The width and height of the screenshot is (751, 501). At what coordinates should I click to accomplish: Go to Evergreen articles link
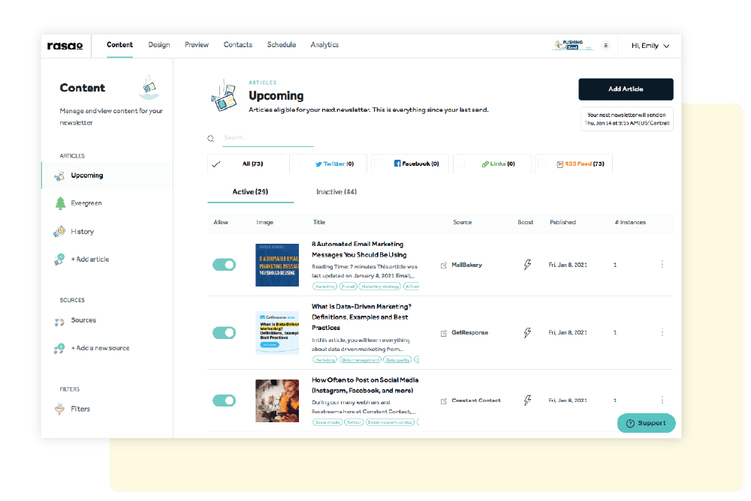point(86,203)
